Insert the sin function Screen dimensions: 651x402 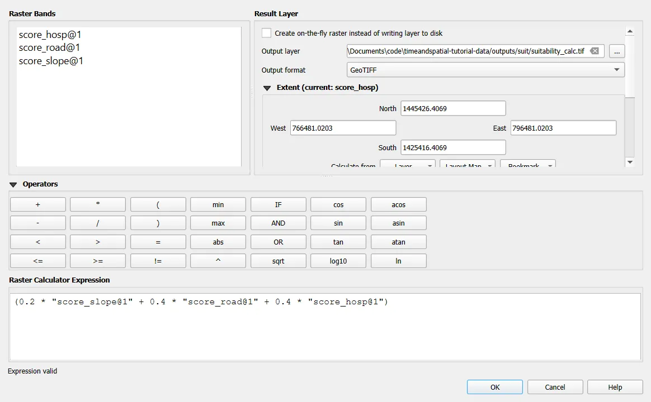[x=338, y=223]
